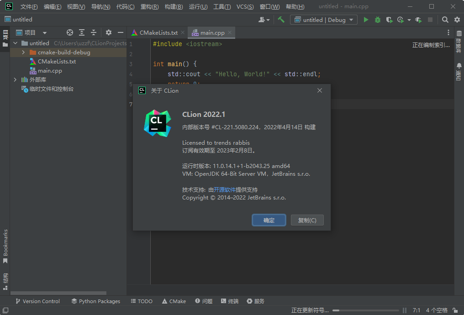Image resolution: width=464 pixels, height=315 pixels.
Task: Close the CMakeLists.txt editor tab
Action: pos(183,32)
